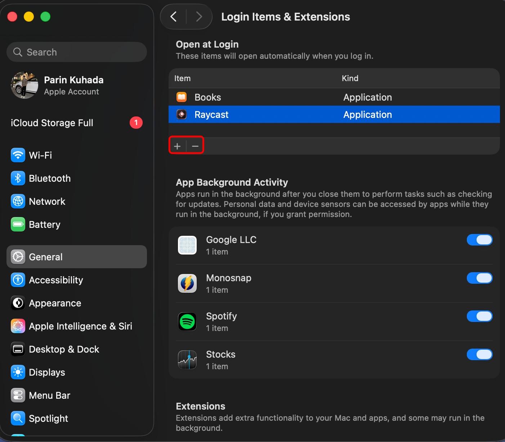Toggle Spotify background activity switch
Screen dimensions: 505x442
480,316
